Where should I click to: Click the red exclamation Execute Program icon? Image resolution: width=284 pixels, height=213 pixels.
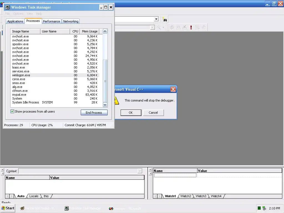click(x=191, y=27)
